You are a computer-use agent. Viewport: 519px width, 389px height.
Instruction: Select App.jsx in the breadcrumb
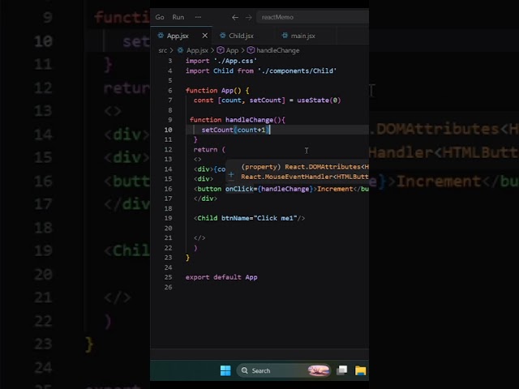click(197, 50)
